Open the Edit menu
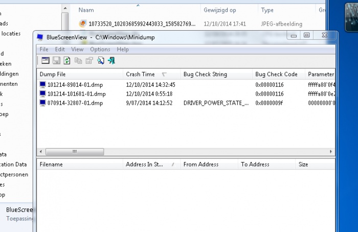Image resolution: width=358 pixels, height=232 pixels. (x=60, y=49)
